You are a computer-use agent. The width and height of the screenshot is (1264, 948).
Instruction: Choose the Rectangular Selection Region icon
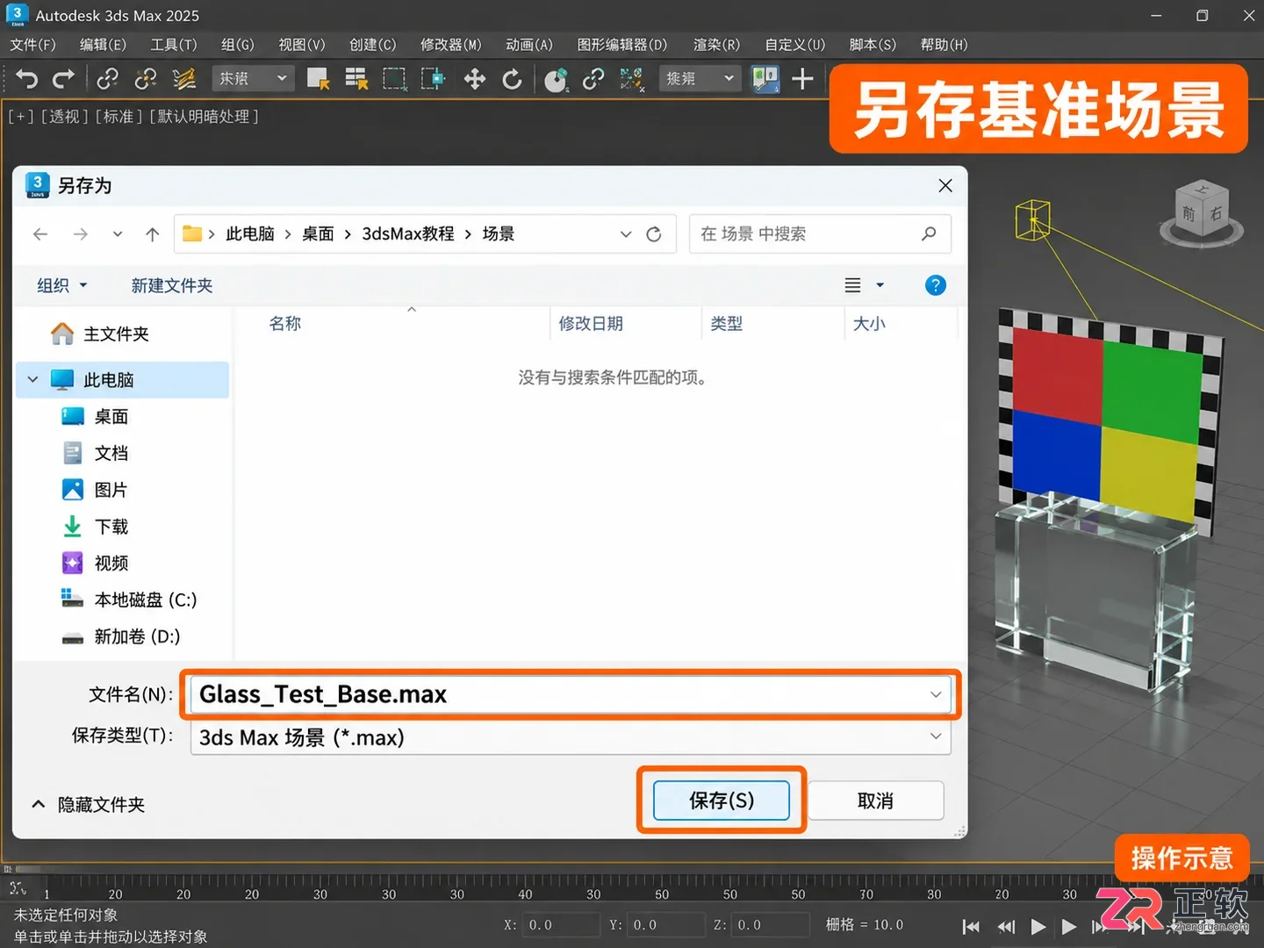click(394, 79)
